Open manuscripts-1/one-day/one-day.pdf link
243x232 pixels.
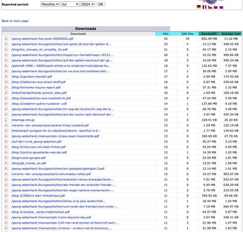point(51,217)
